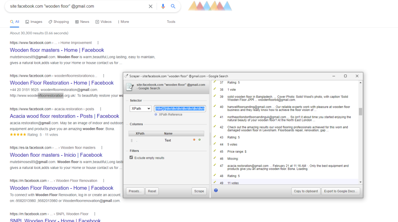Clear the Google search query
Viewport: 398px width, 222px height.
pyautogui.click(x=150, y=6)
